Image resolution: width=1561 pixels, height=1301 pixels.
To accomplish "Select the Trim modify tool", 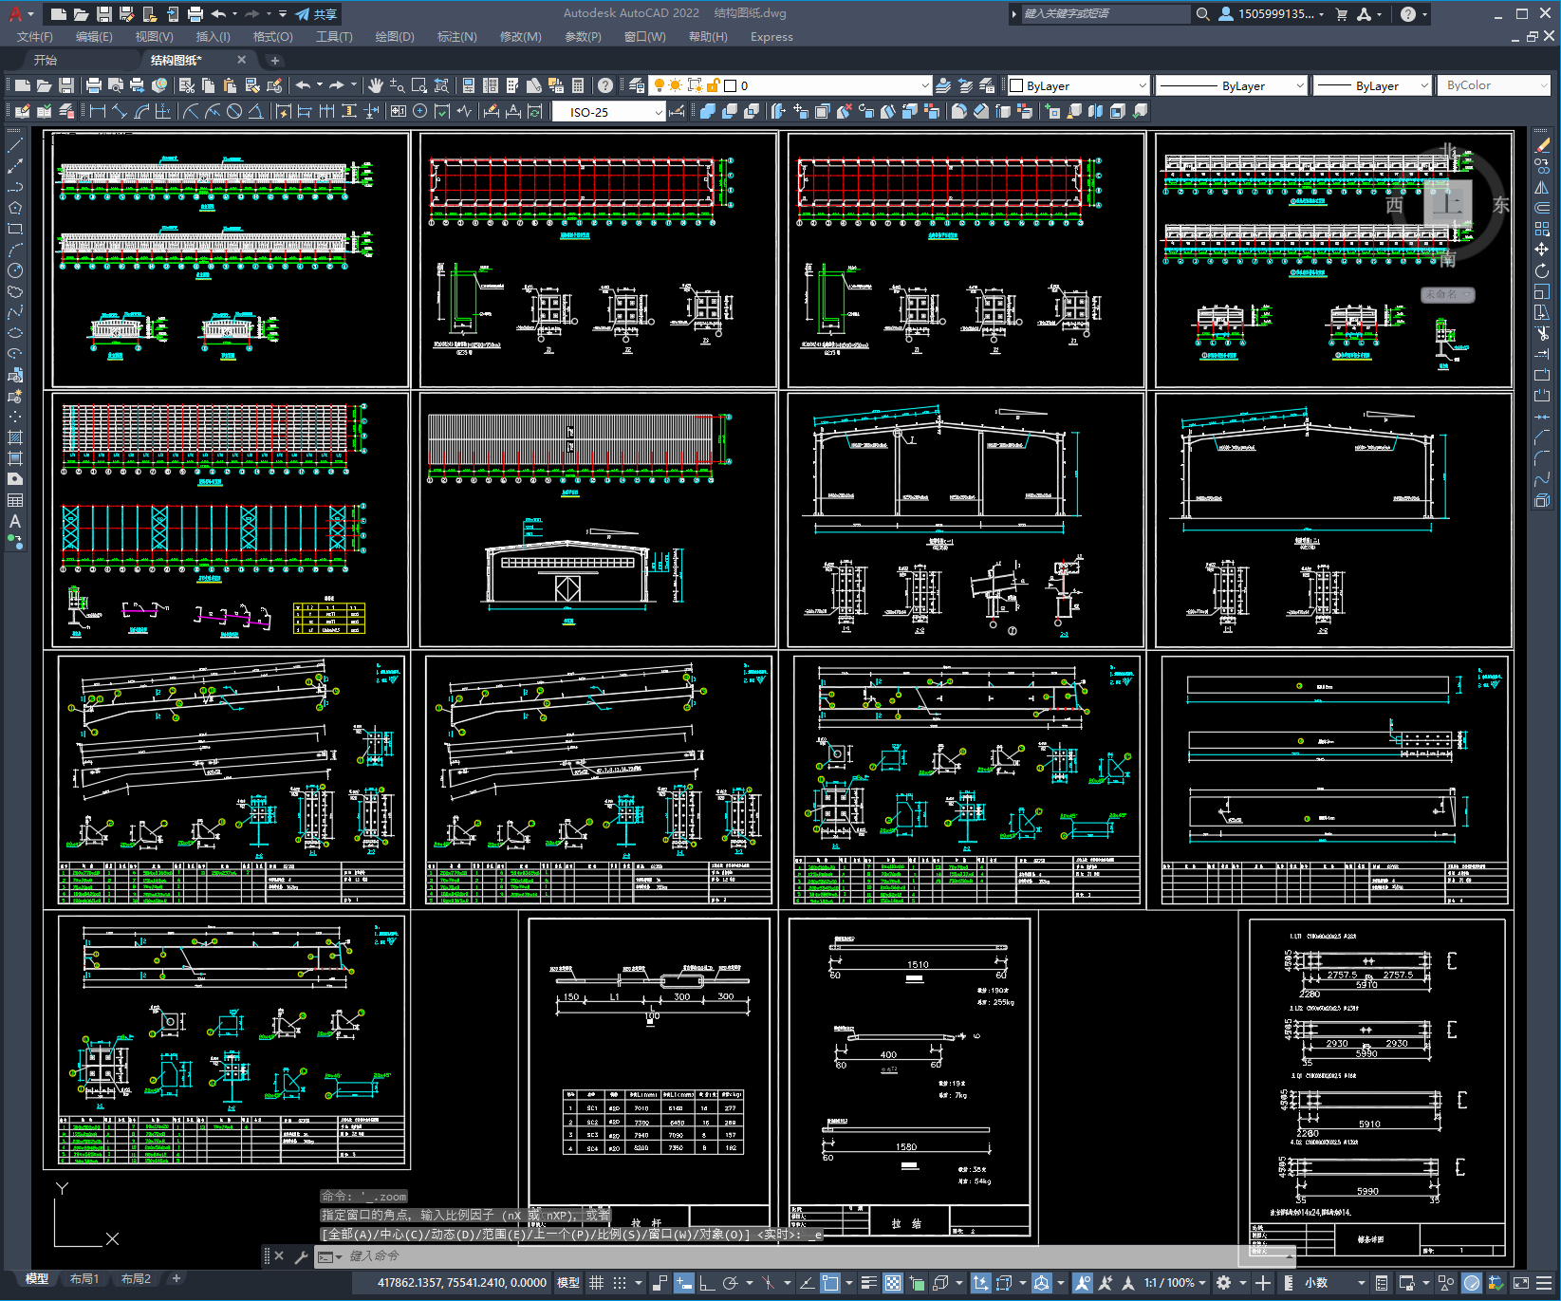I will pos(1542,333).
